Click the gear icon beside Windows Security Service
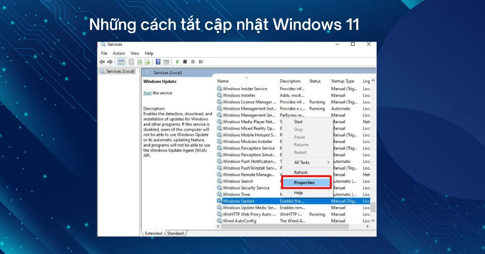Screen dimensions: 485x254 click(x=219, y=188)
